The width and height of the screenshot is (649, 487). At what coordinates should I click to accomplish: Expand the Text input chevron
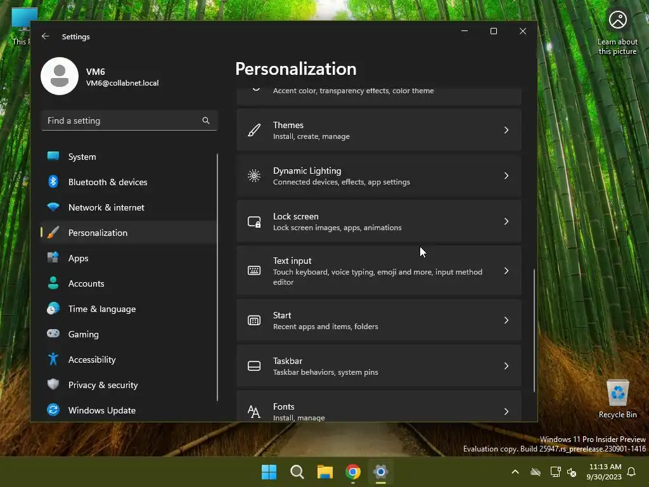[x=506, y=271]
